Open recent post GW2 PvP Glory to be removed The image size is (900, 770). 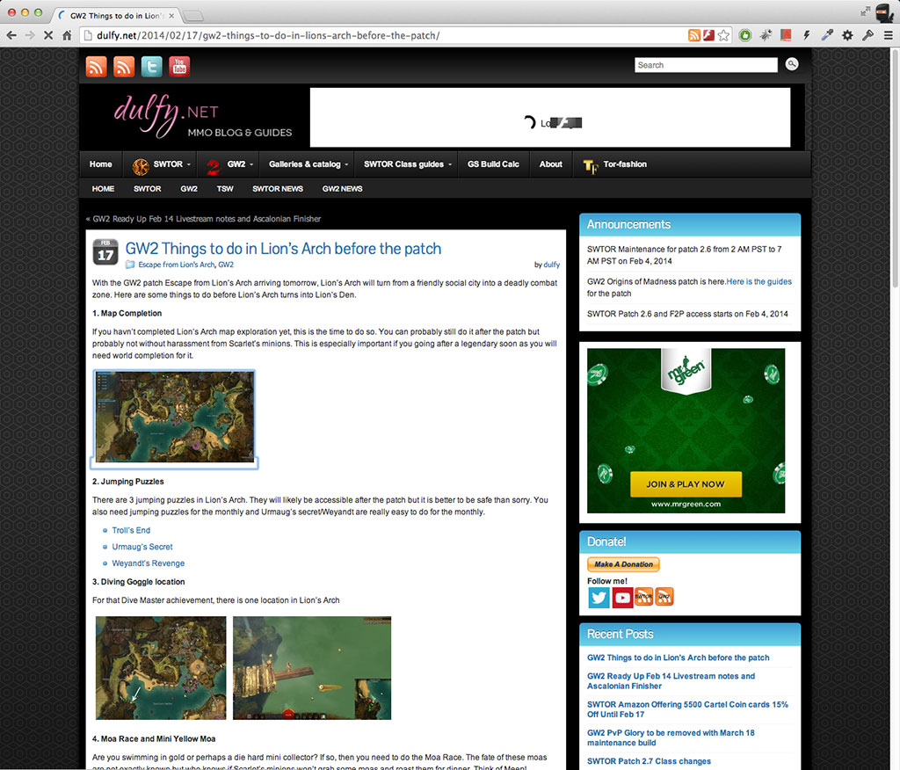(x=671, y=737)
